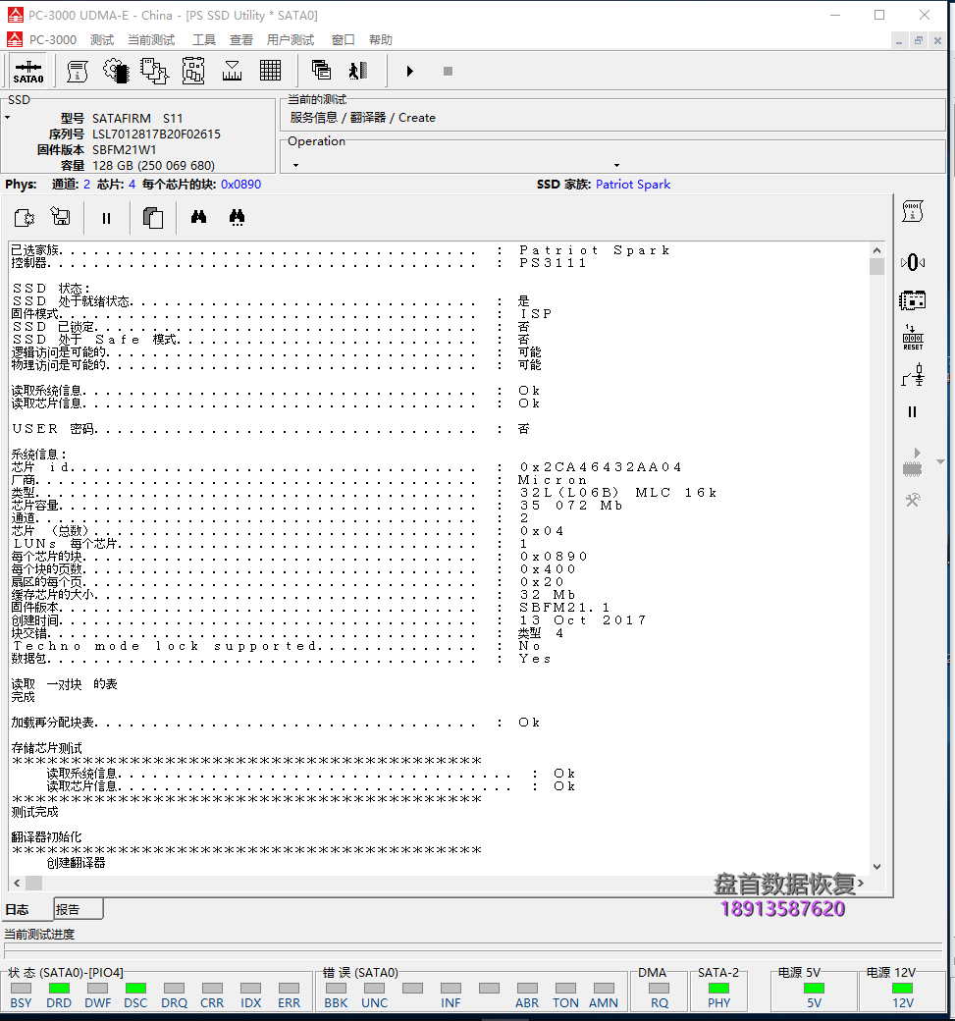Image resolution: width=955 pixels, height=1021 pixels.
Task: Copy log with clipboard icon
Action: coord(153,218)
